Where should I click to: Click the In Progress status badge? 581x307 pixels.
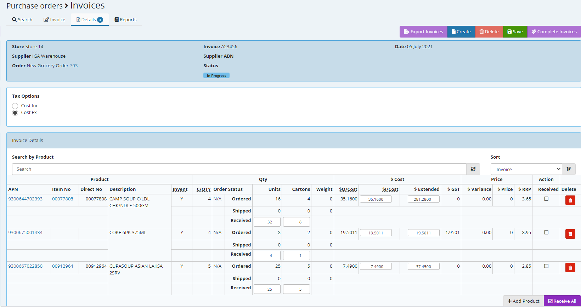click(216, 75)
